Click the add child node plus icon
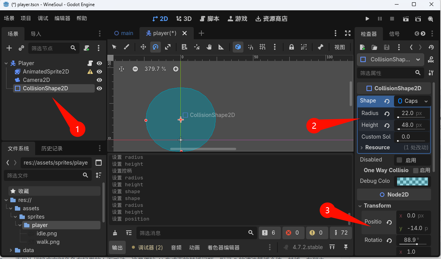This screenshot has width=441, height=259. point(9,48)
